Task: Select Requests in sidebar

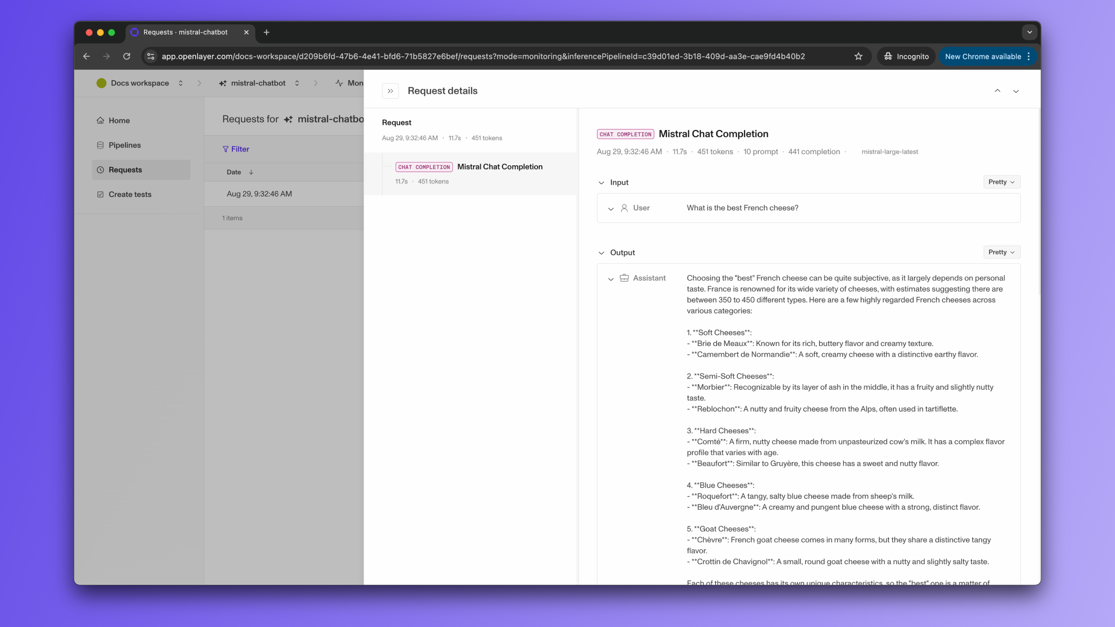Action: 141,170
